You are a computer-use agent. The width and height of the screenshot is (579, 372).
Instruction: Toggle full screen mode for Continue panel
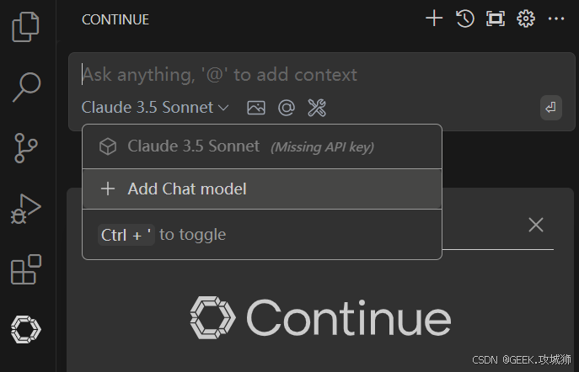pyautogui.click(x=495, y=19)
